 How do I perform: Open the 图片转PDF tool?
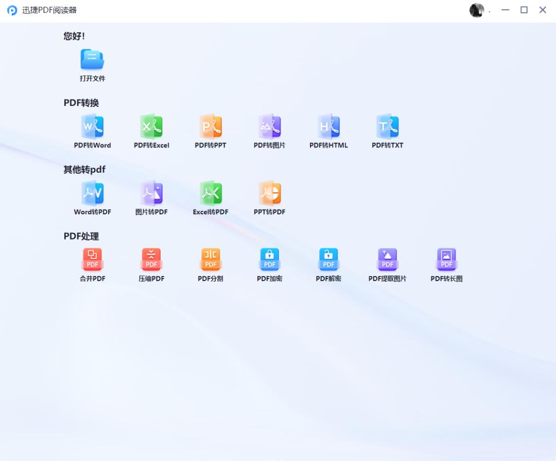(x=151, y=197)
